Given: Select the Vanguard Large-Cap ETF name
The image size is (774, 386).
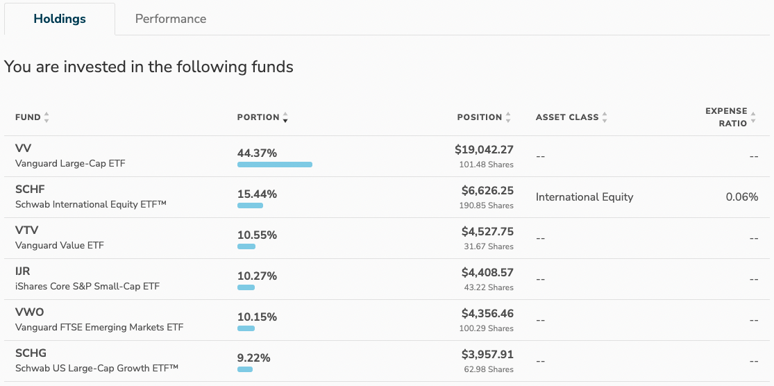Looking at the screenshot, I should click(70, 163).
